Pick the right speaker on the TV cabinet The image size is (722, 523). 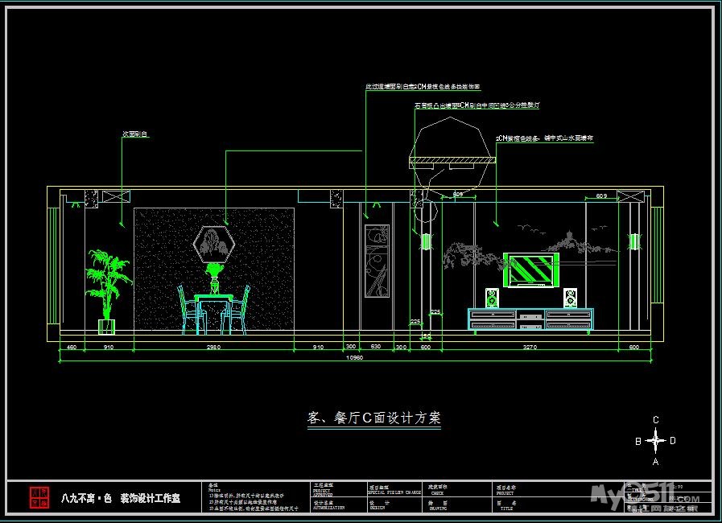(570, 298)
